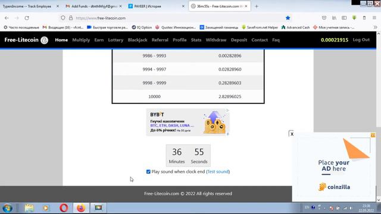The width and height of the screenshot is (381, 214).
Task: Open the Withdraw page
Action: point(216,40)
